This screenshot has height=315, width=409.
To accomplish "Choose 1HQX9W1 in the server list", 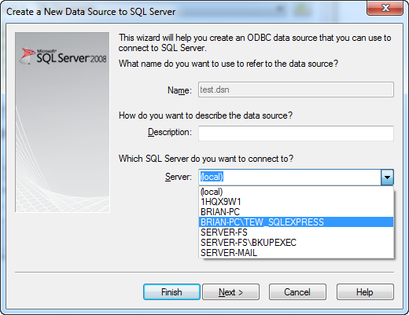I will 297,202.
